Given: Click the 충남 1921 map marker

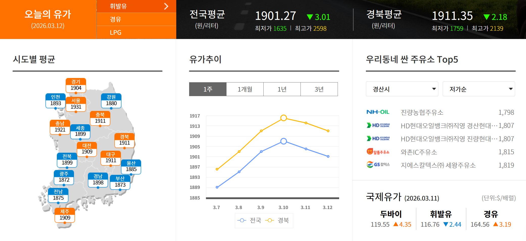Looking at the screenshot, I should click(x=60, y=127).
